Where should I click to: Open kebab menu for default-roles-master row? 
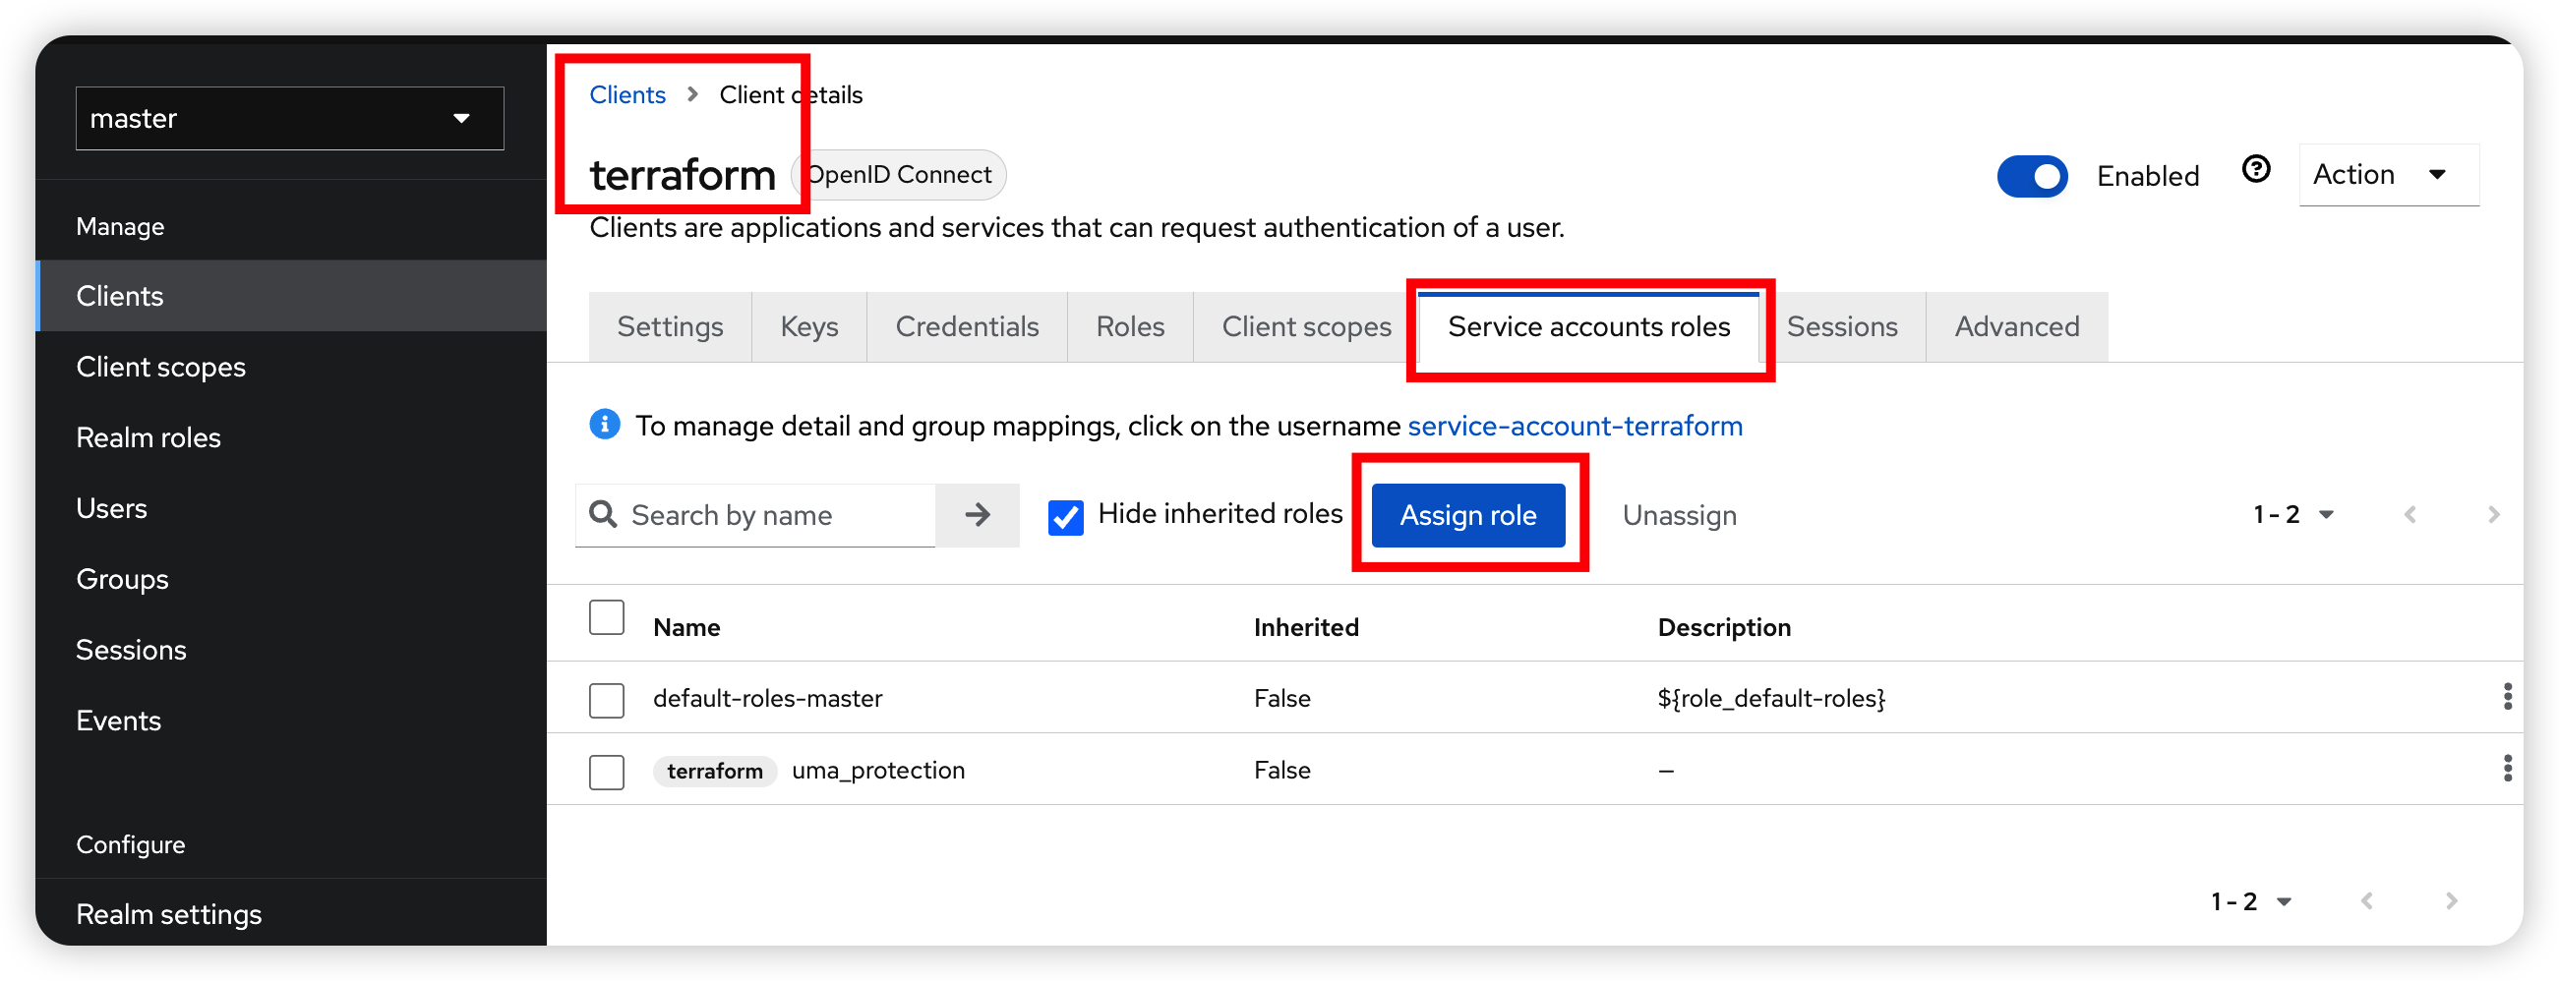pyautogui.click(x=2506, y=696)
